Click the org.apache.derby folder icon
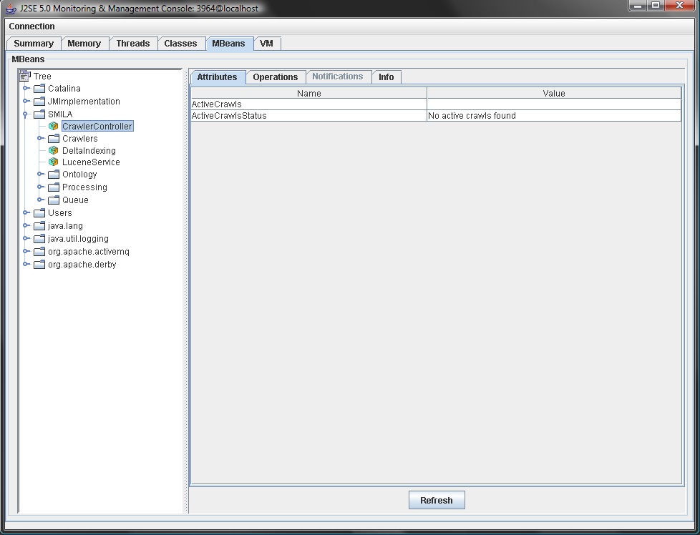Image resolution: width=700 pixels, height=535 pixels. [39, 265]
